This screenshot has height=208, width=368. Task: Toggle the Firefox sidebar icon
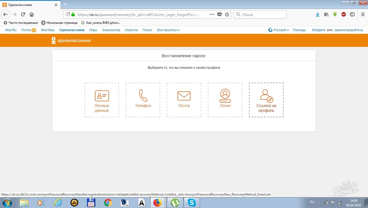point(352,14)
